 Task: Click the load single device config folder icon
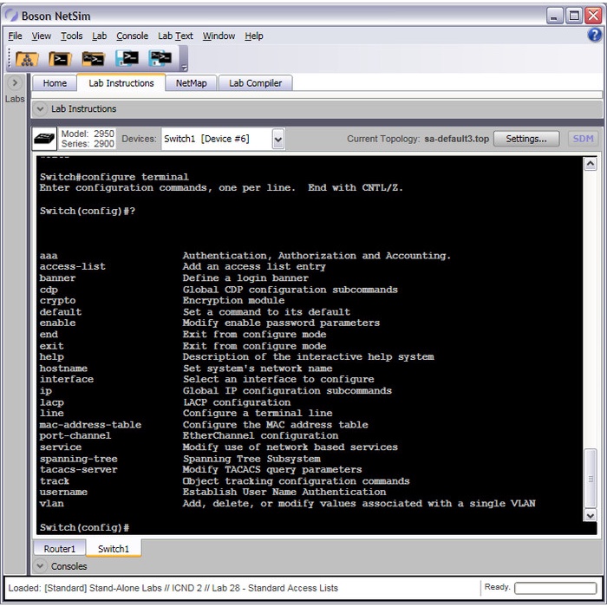point(60,59)
